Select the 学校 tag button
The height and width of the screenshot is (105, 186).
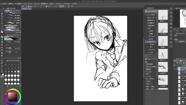(x=153, y=87)
